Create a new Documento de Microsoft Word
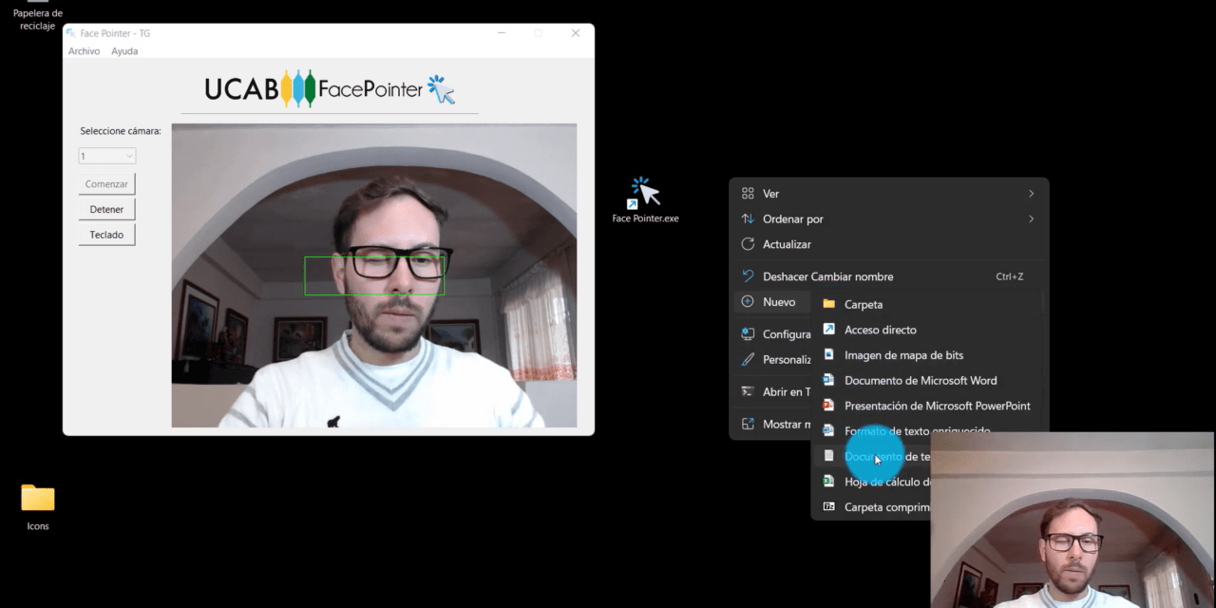The width and height of the screenshot is (1216, 608). click(920, 380)
